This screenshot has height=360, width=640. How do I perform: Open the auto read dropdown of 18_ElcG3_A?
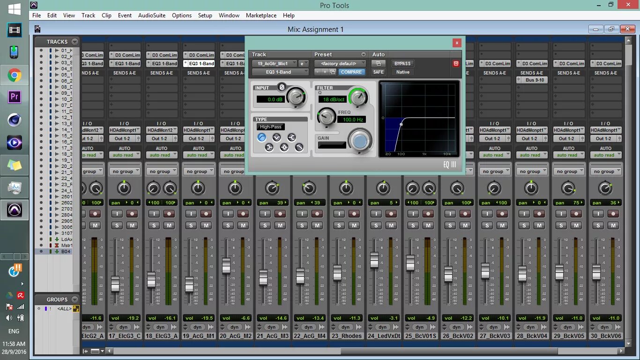[162, 155]
